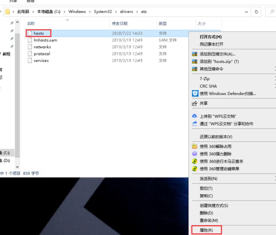This screenshot has width=276, height=235.
Task: Choose 创建快捷方式(S)
Action: pyautogui.click(x=214, y=206)
